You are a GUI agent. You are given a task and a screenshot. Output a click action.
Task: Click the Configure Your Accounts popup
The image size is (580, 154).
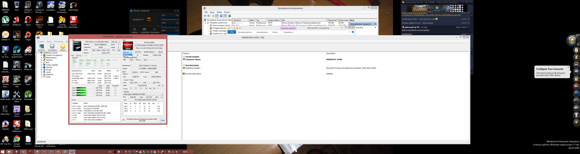552,72
